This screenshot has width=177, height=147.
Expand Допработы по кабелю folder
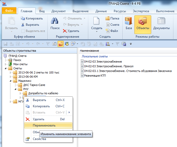click(20, 93)
